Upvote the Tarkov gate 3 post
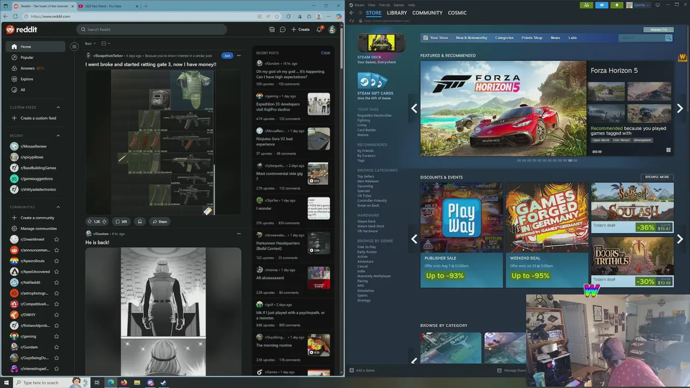 (x=90, y=221)
